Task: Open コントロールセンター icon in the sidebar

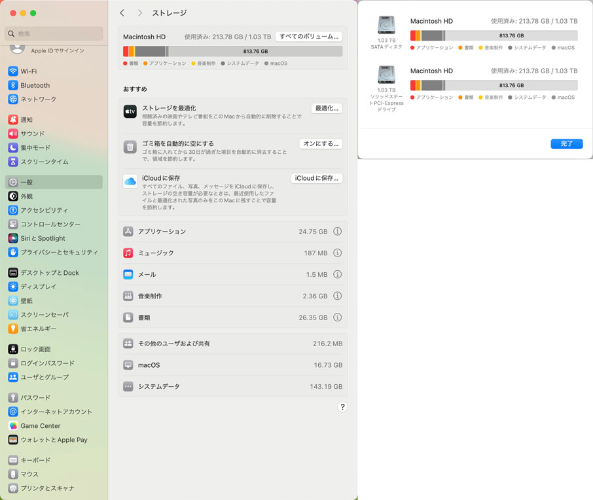Action: (13, 224)
